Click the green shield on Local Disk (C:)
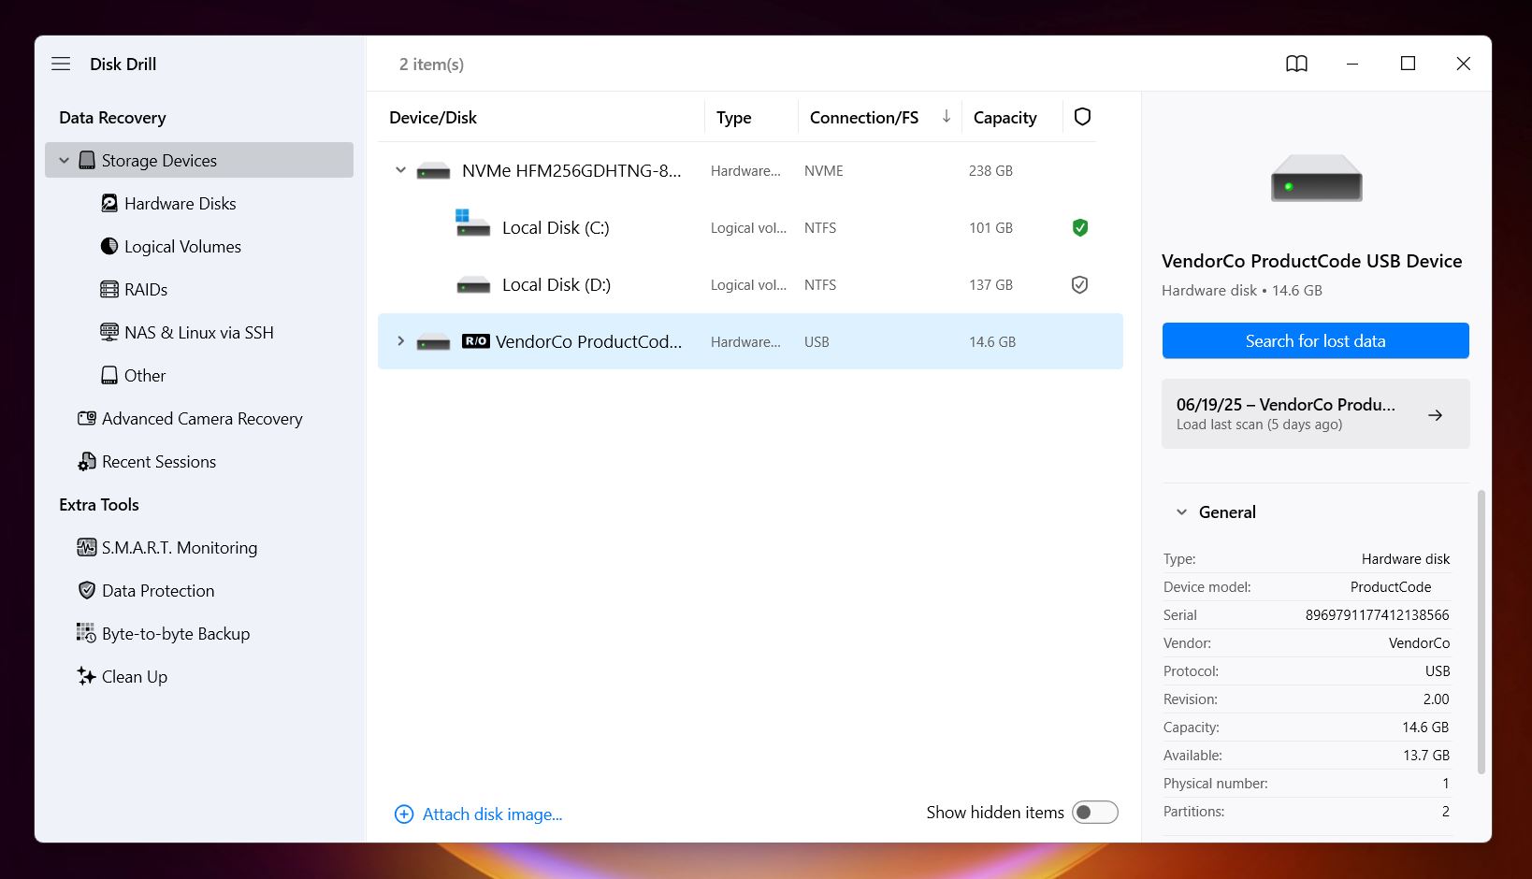 1080,227
